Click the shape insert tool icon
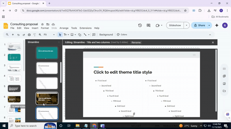This screenshot has width=231, height=129. coord(80,35)
